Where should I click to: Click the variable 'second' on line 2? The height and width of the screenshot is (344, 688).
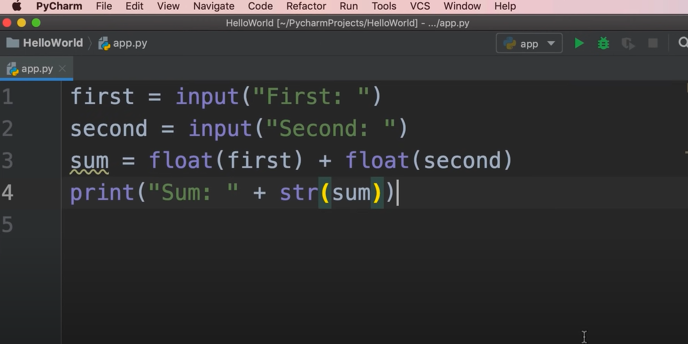coord(109,129)
